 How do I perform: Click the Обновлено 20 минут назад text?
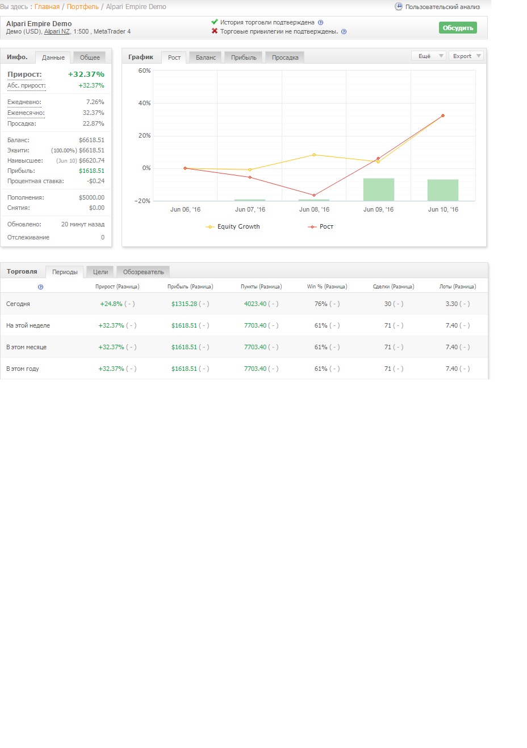click(x=83, y=225)
